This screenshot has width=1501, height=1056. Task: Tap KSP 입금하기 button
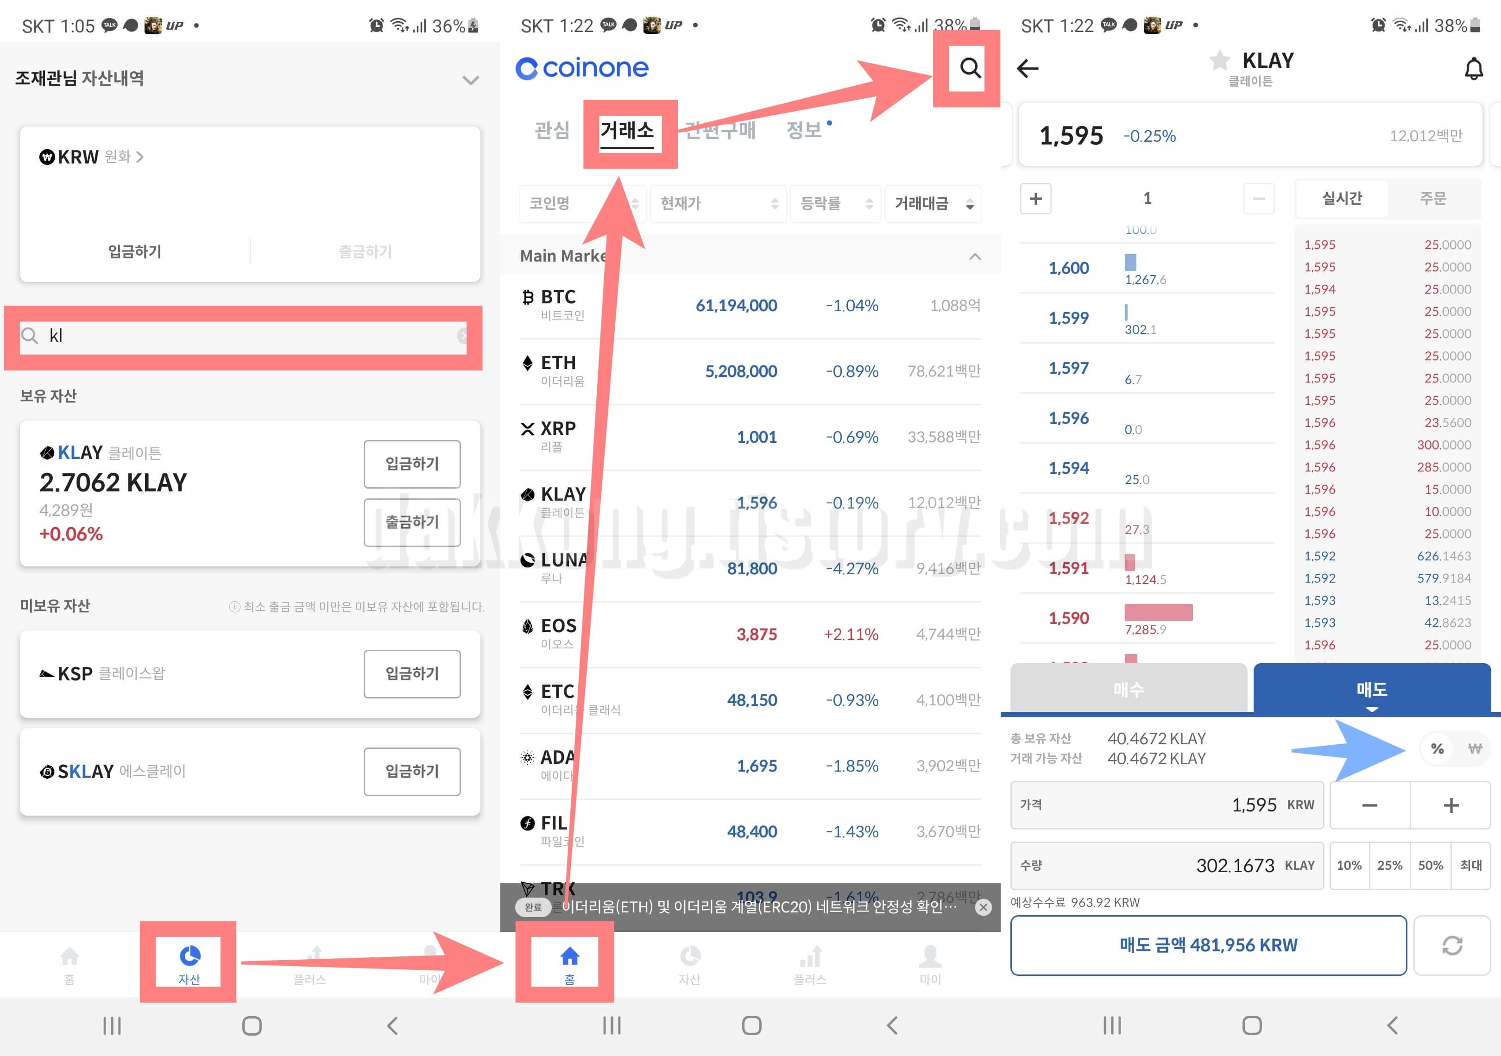(412, 674)
